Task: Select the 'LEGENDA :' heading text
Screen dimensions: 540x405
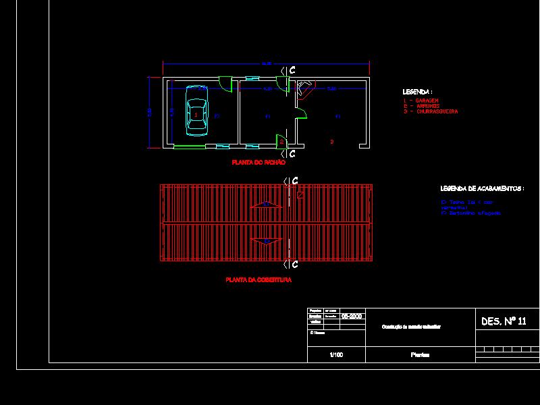Action: pos(417,91)
